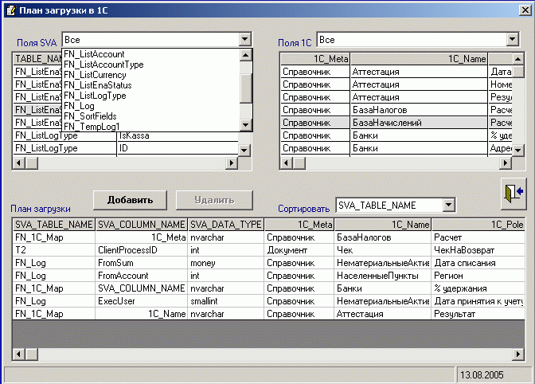Click 1C fields grid scroll up arrow
The width and height of the screenshot is (535, 384).
click(x=518, y=59)
